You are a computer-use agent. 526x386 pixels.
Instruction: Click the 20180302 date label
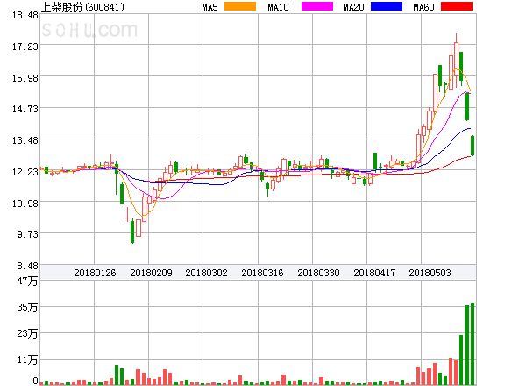(206, 273)
